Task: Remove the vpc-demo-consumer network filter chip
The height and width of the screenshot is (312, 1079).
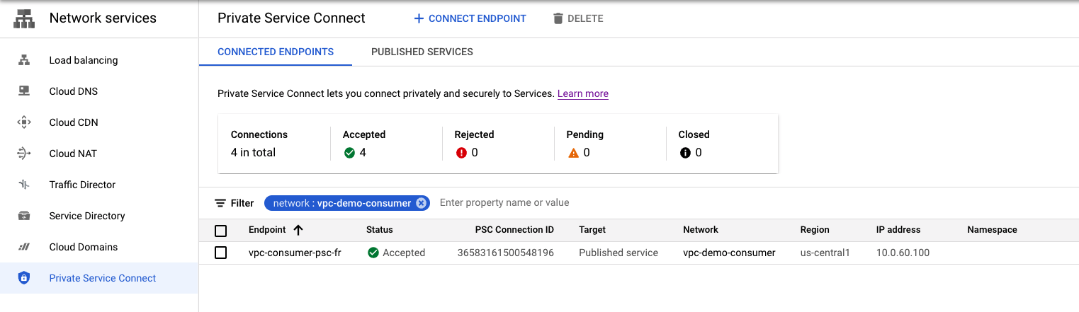Action: [x=422, y=203]
